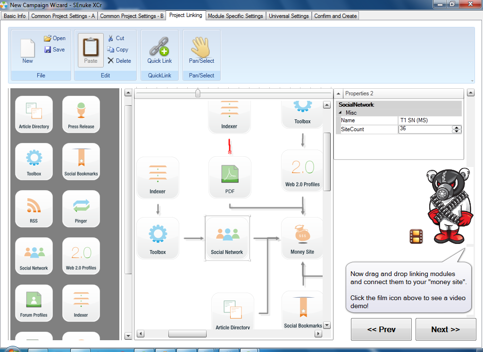The width and height of the screenshot is (483, 352).
Task: Expand the ribbon options corner arrow
Action: point(472,81)
